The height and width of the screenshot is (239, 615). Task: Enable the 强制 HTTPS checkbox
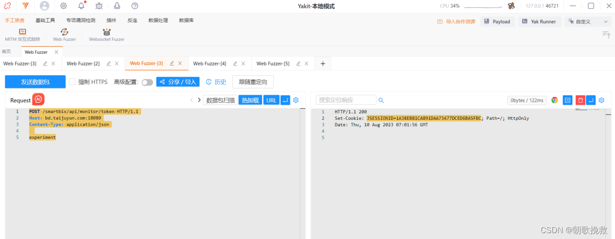(x=72, y=82)
